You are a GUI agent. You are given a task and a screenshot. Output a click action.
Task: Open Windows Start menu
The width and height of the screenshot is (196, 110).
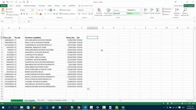point(3,107)
